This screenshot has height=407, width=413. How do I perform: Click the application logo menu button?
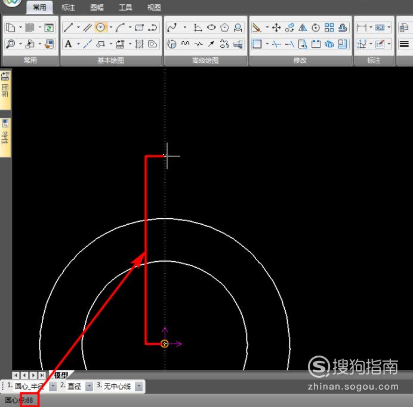(x=12, y=3)
